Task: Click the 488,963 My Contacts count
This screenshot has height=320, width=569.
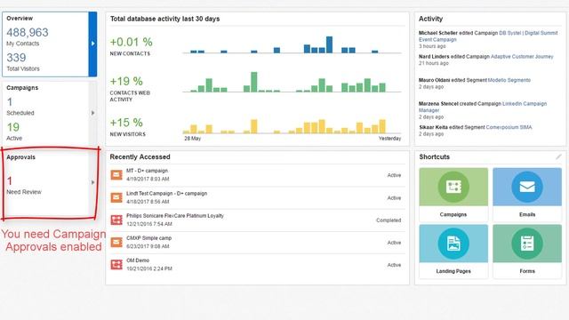Action: pos(28,33)
